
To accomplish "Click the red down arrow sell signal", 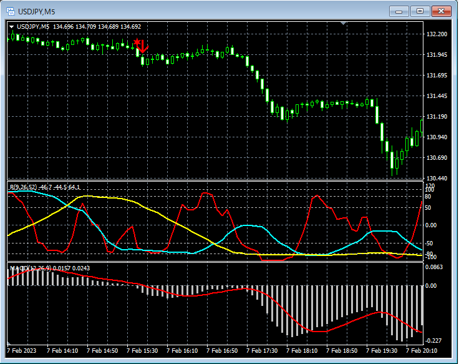I will 143,46.
